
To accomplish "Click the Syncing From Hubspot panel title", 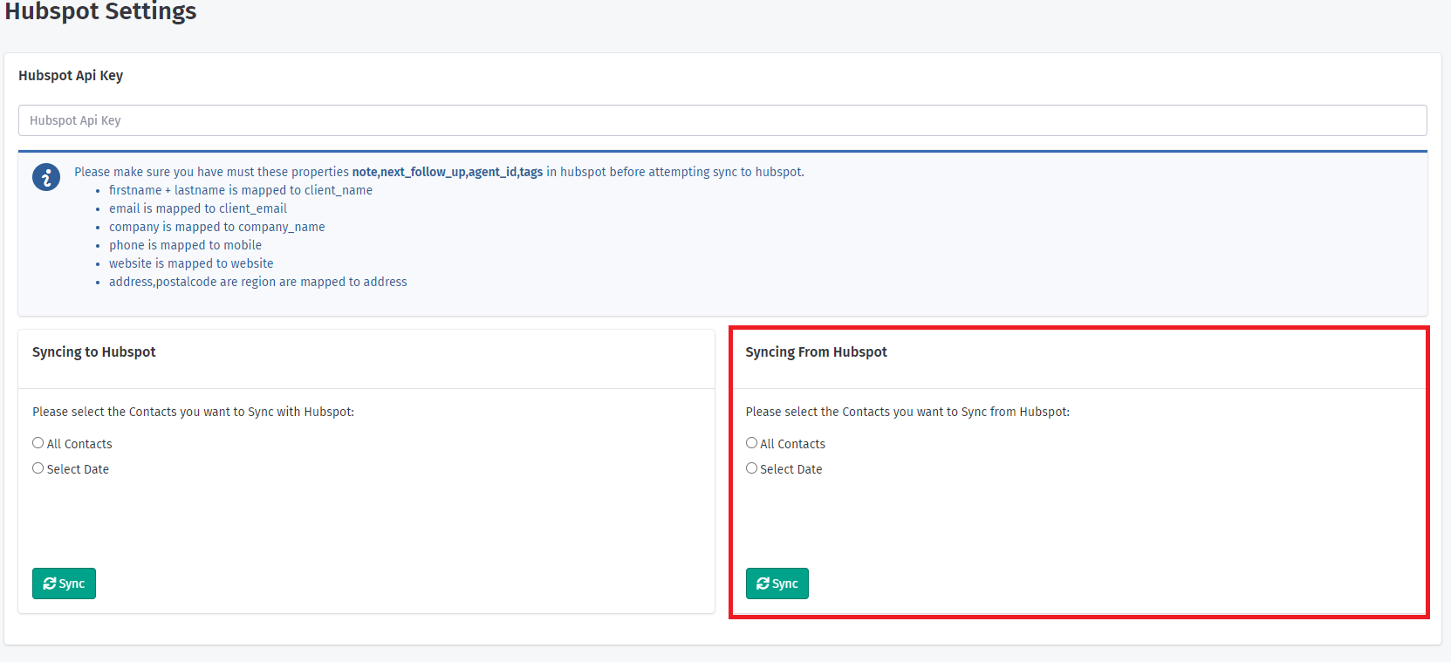I will (x=816, y=352).
